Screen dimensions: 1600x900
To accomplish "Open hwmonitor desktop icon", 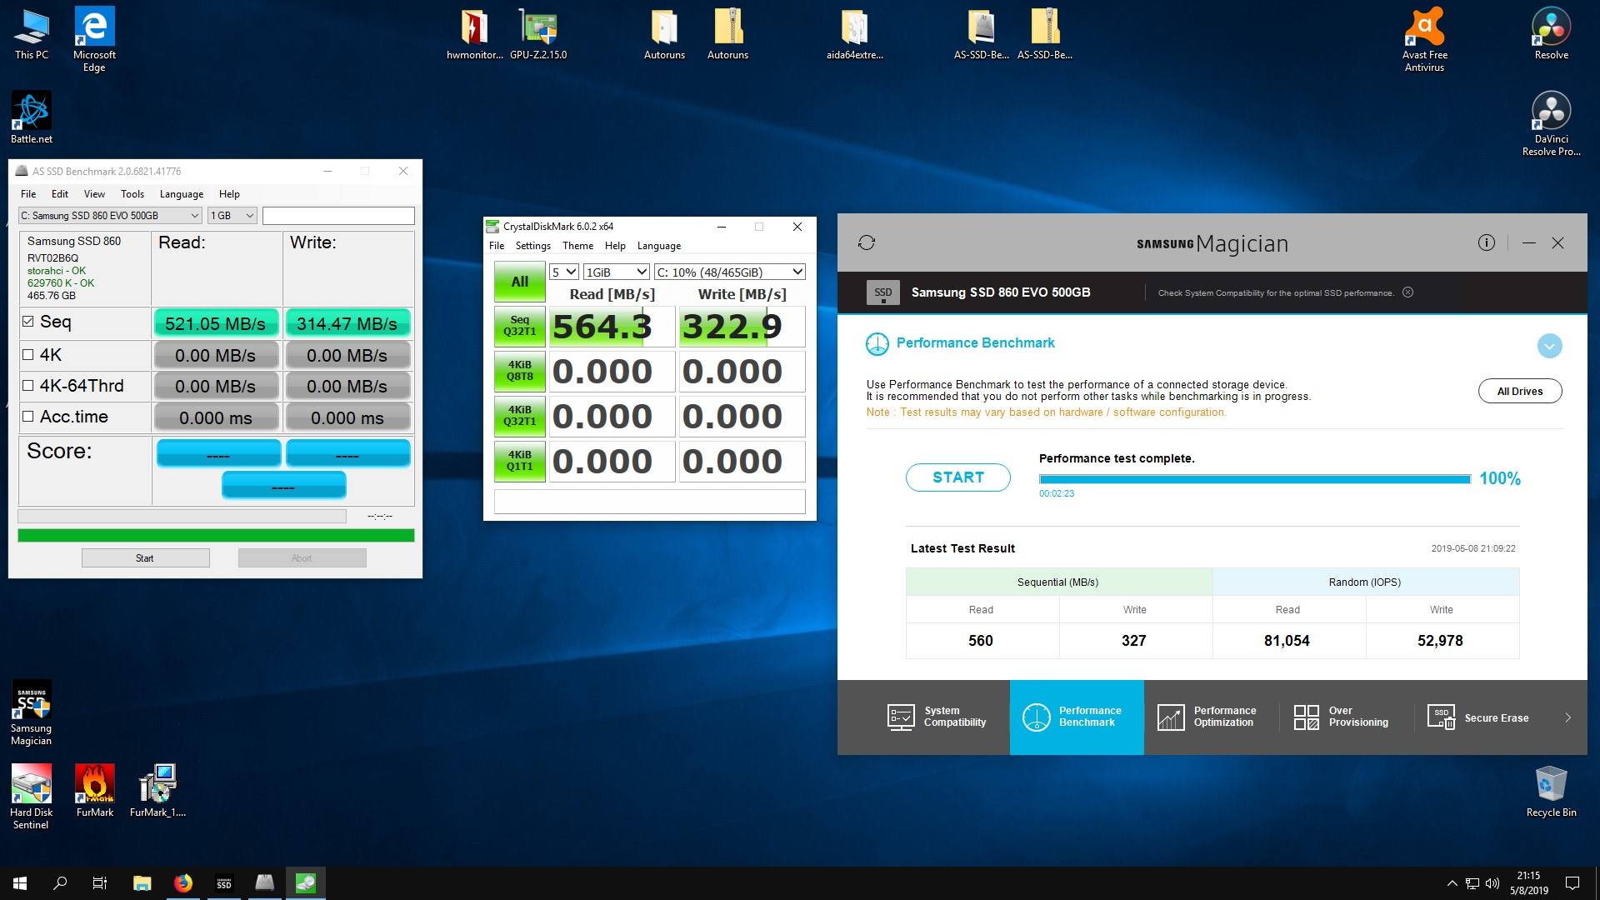I will pos(475,34).
